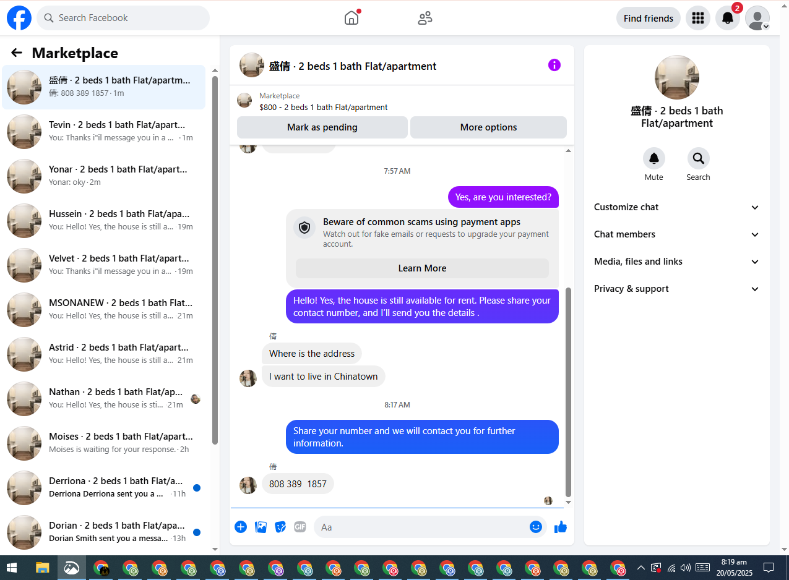
Task: Go back using Marketplace arrow
Action: [17, 53]
